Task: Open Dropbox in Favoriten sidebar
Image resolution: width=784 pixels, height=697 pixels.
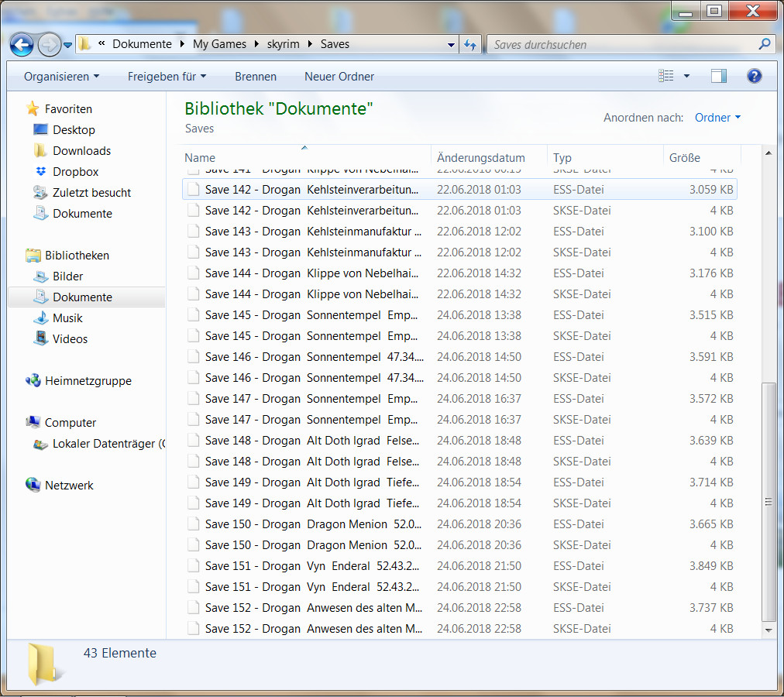Action: point(75,172)
